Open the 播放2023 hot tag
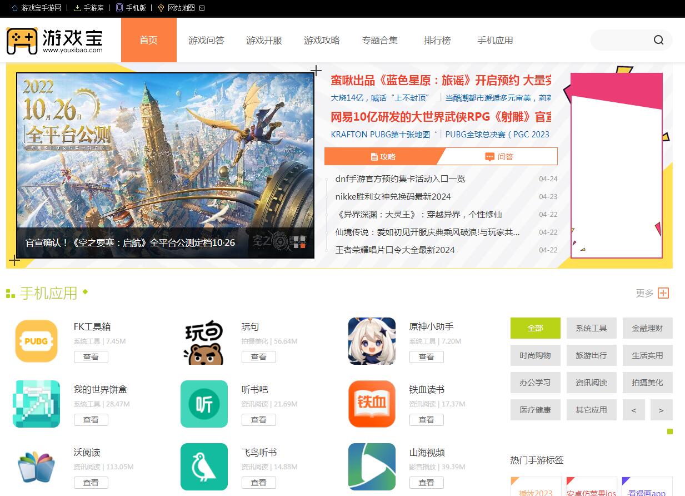The width and height of the screenshot is (685, 496). [536, 492]
